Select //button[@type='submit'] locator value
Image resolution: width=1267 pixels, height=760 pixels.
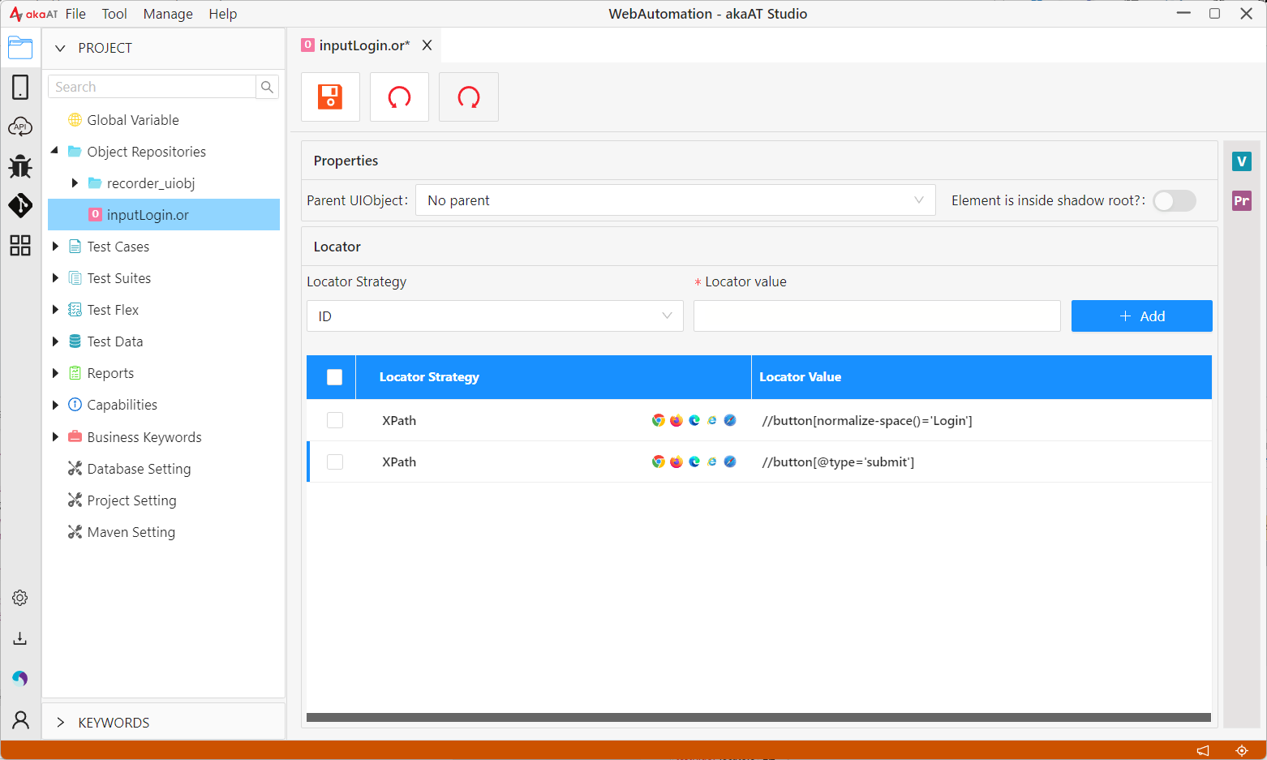838,462
